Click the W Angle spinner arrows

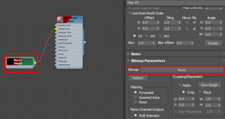(x=221, y=34)
